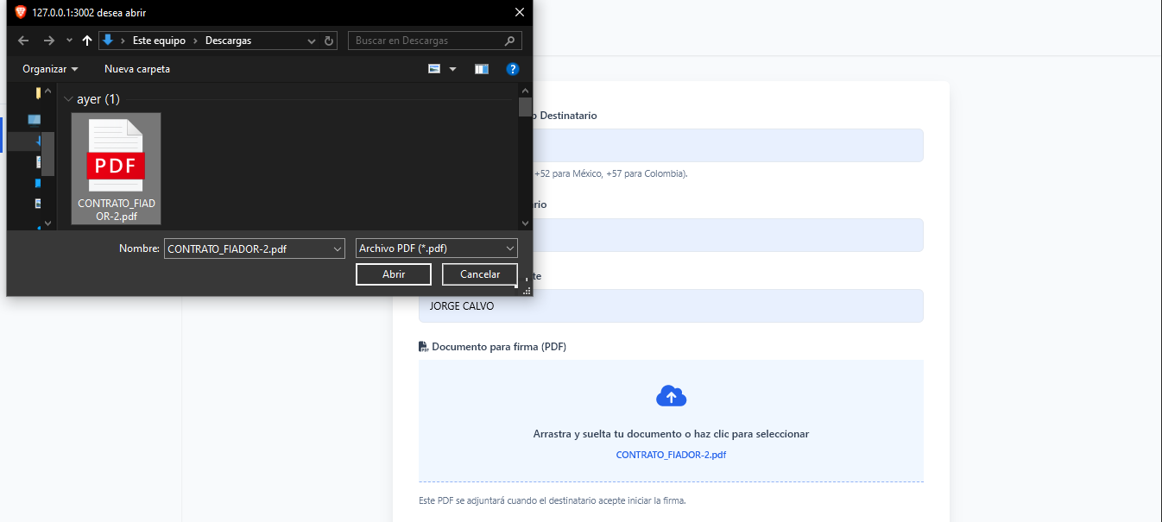The height and width of the screenshot is (522, 1162).
Task: Click the change view icon
Action: point(435,69)
